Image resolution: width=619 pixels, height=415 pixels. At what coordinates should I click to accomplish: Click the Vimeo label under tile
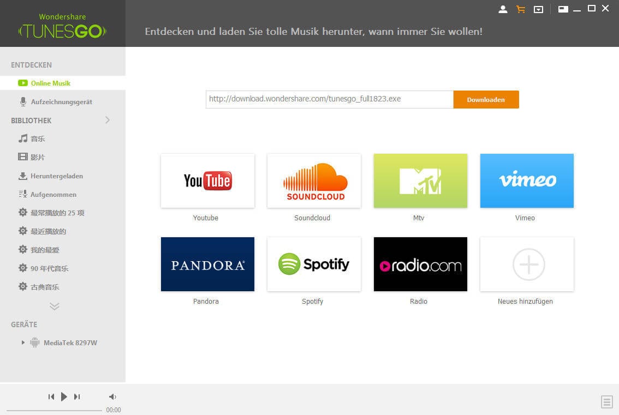coord(525,218)
